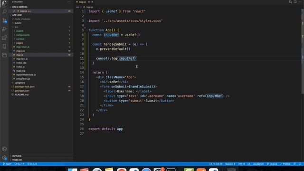The height and width of the screenshot is (171, 304).
Task: Click the notifications bell in status bar
Action: [x=300, y=164]
